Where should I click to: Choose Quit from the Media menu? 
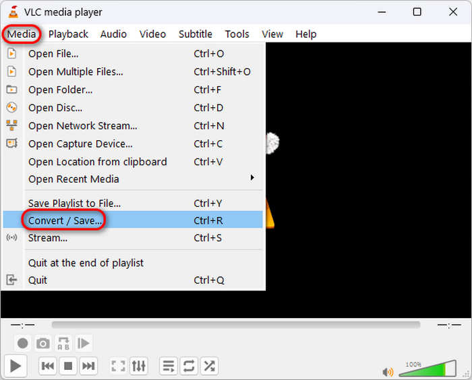[x=133, y=280]
